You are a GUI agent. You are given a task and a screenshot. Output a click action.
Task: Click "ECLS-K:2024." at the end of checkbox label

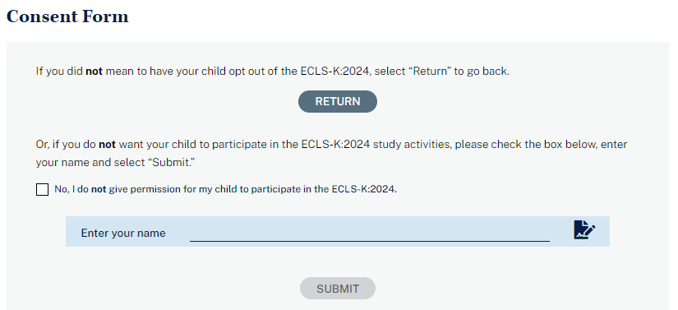364,189
